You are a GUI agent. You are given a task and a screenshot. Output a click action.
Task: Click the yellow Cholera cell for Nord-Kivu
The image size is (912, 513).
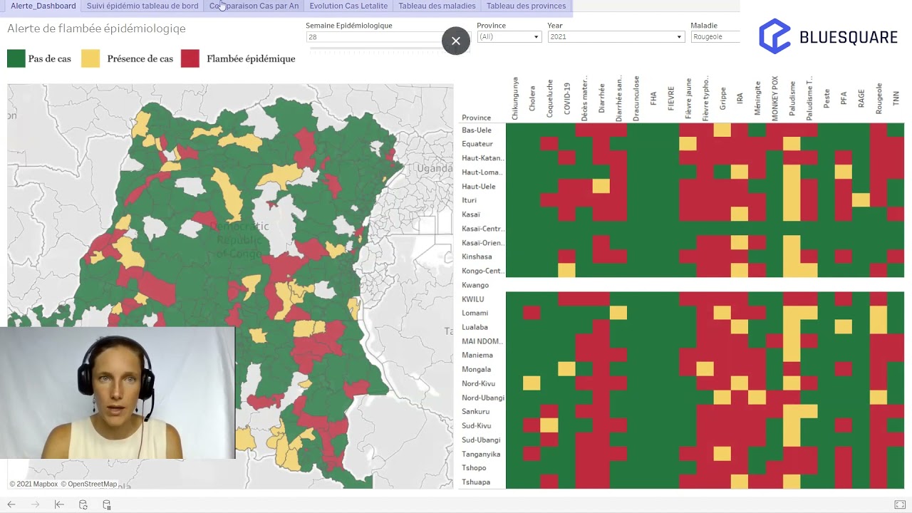532,383
